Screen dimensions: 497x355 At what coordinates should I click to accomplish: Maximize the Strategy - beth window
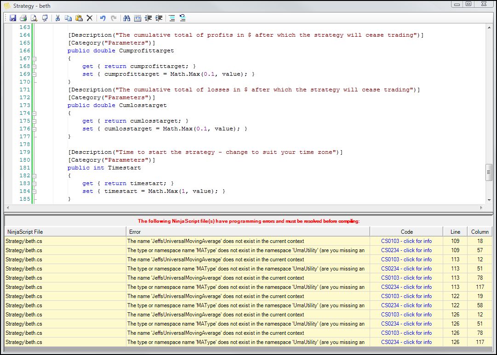tap(468, 4)
